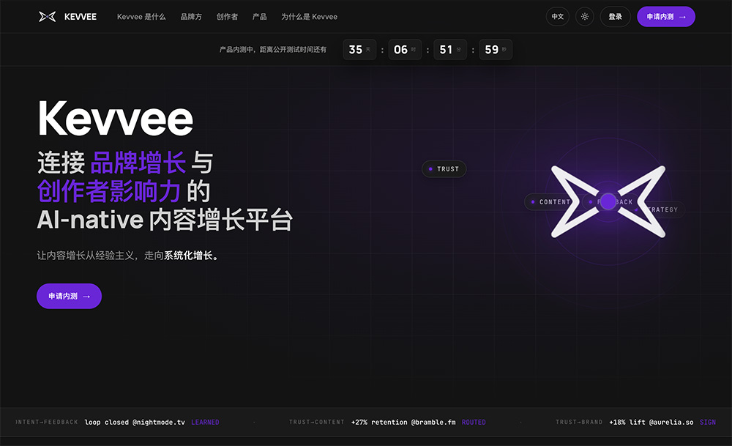Open the 品牌方 nav item
Image resolution: width=732 pixels, height=446 pixels.
tap(191, 17)
